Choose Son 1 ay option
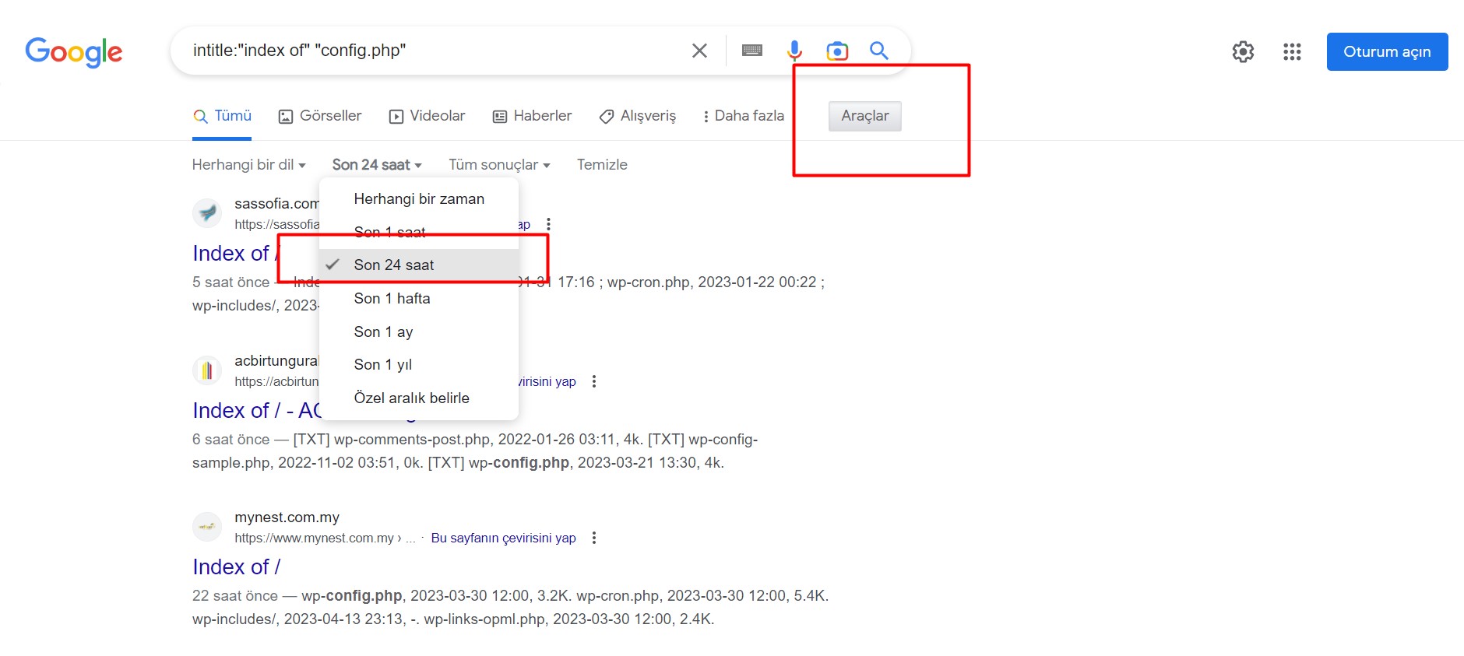 (419, 332)
